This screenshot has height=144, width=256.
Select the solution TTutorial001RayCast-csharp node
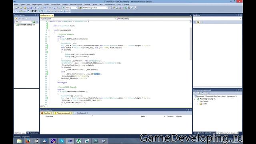pos(216,96)
